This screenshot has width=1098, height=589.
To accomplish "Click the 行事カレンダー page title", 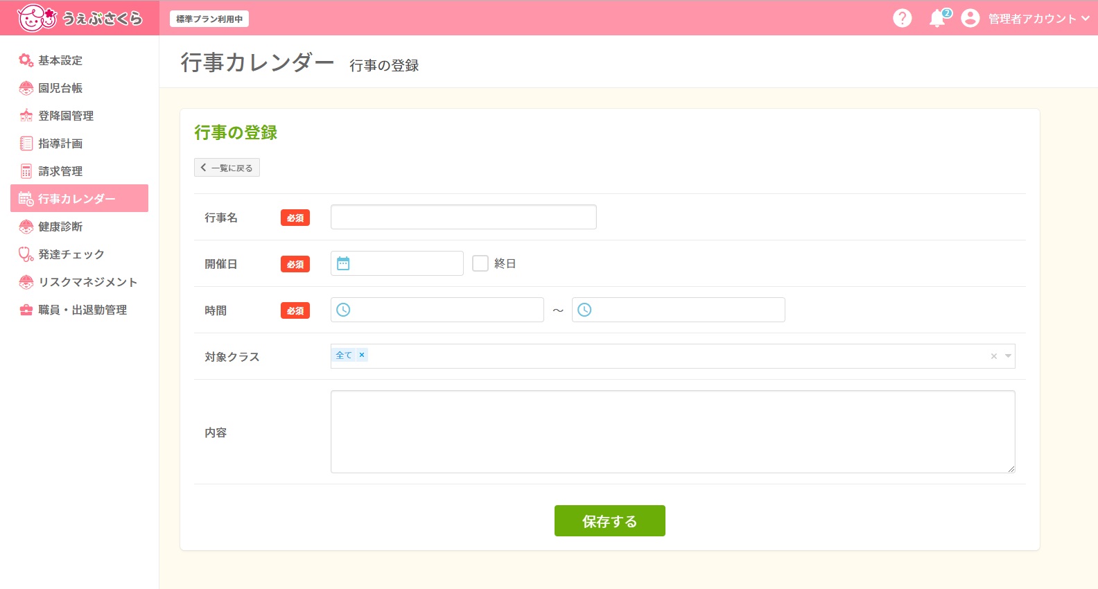I will click(258, 62).
